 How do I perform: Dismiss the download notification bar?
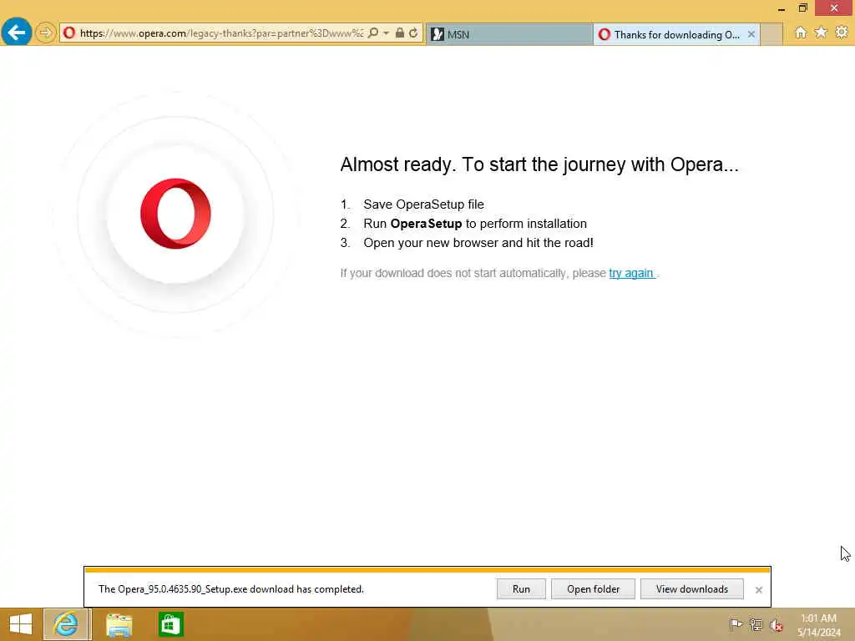coord(758,590)
